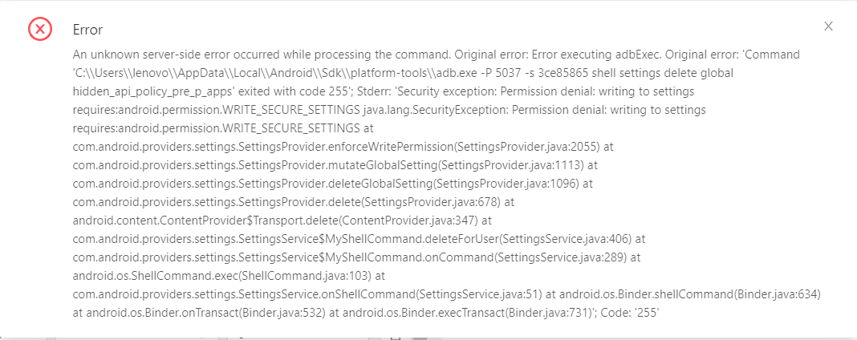Click the "Error" heading text

(x=87, y=30)
